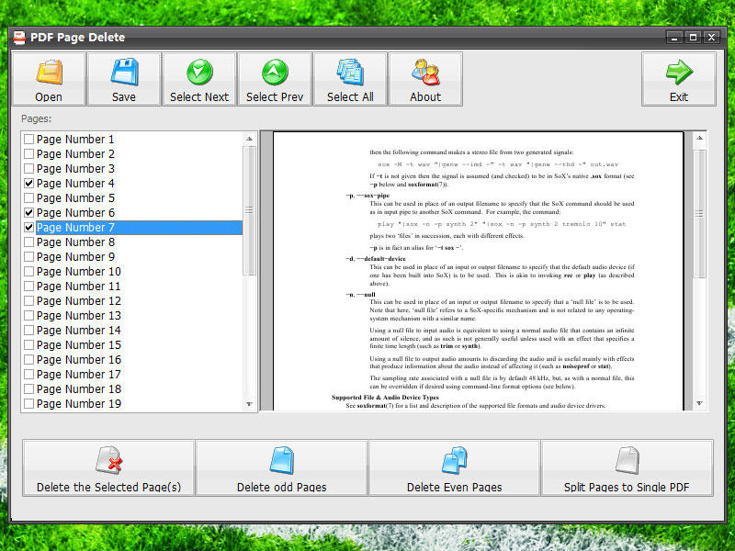Viewport: 735px width, 551px height.
Task: Select 'Page Number 10' list text
Action: [79, 271]
